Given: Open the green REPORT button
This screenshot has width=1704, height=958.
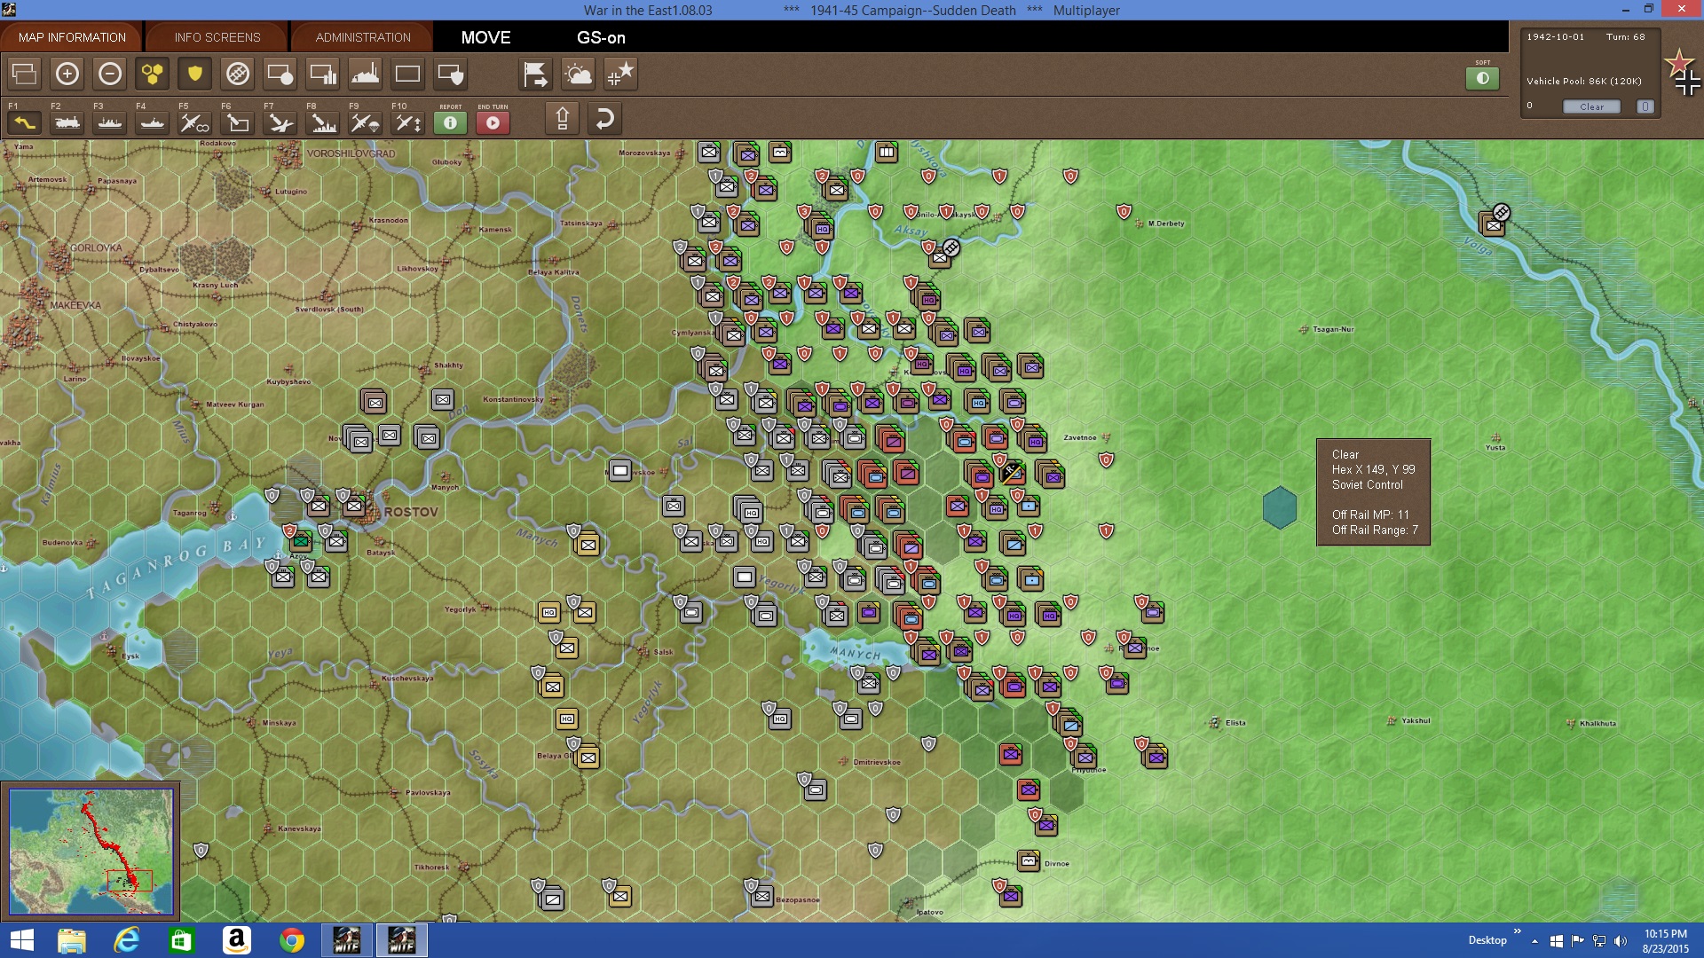Looking at the screenshot, I should pyautogui.click(x=451, y=122).
